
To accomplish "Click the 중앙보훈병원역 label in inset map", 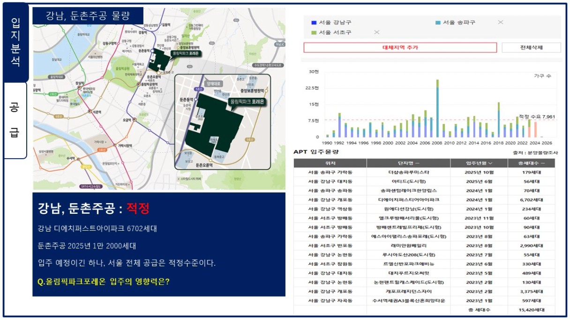I will tap(252, 91).
